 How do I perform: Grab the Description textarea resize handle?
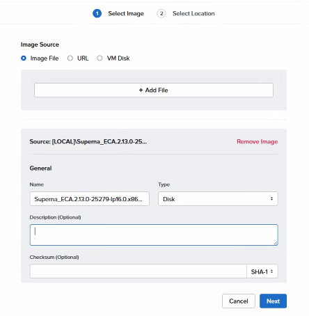click(276, 243)
